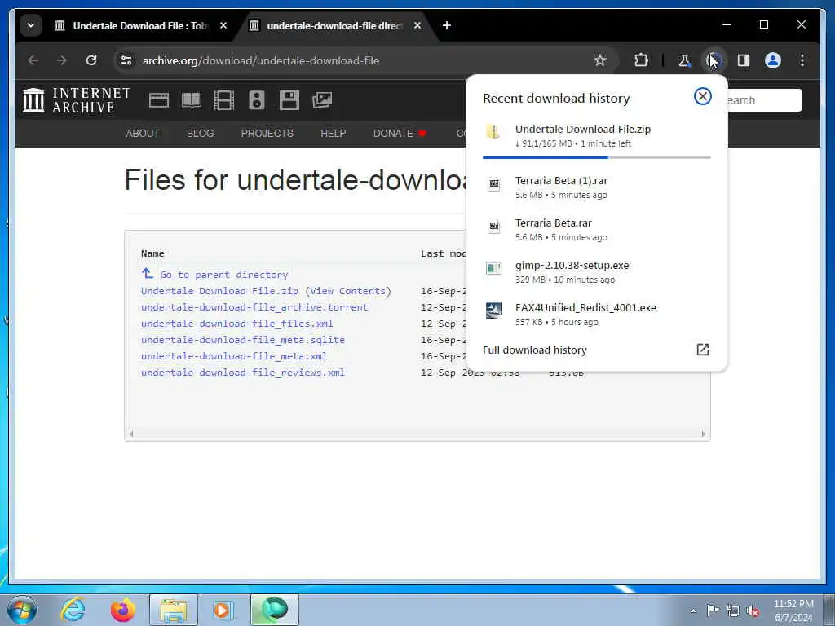This screenshot has width=835, height=626.
Task: Open the undertale-download-file_reviews.xml link
Action: pyautogui.click(x=243, y=373)
